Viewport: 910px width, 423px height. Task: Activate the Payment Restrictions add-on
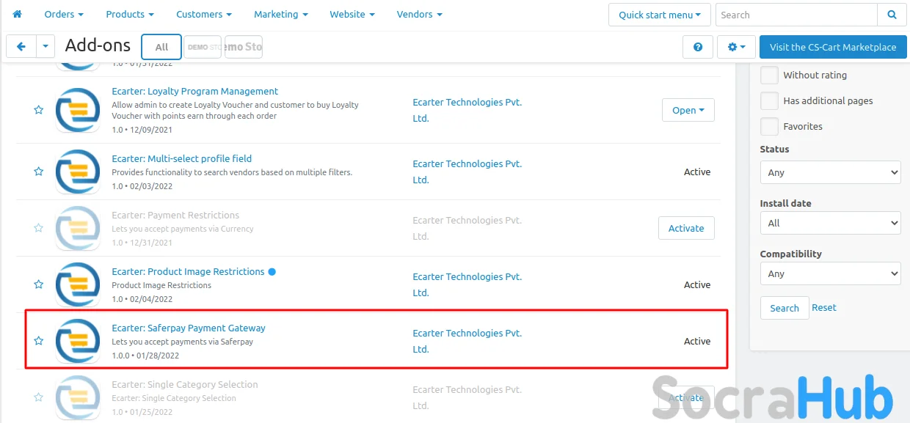tap(685, 228)
